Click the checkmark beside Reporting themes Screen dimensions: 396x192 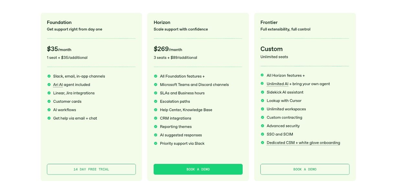[x=156, y=127]
